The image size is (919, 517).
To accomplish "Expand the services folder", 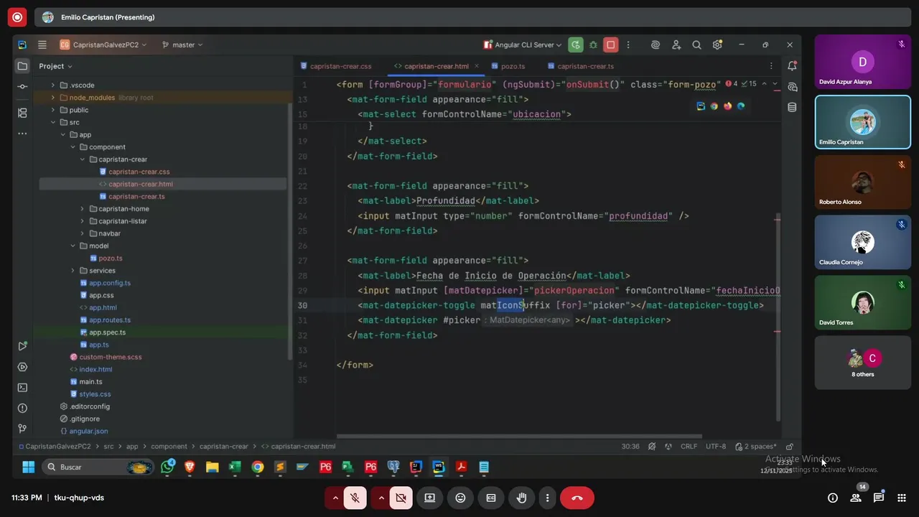I will 73,271.
